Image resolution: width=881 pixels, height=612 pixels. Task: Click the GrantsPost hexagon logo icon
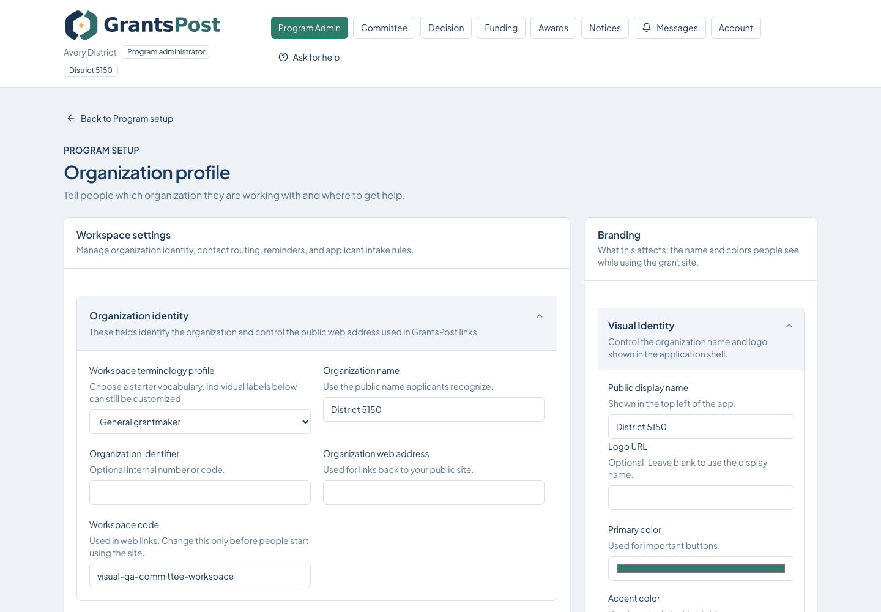(x=81, y=25)
